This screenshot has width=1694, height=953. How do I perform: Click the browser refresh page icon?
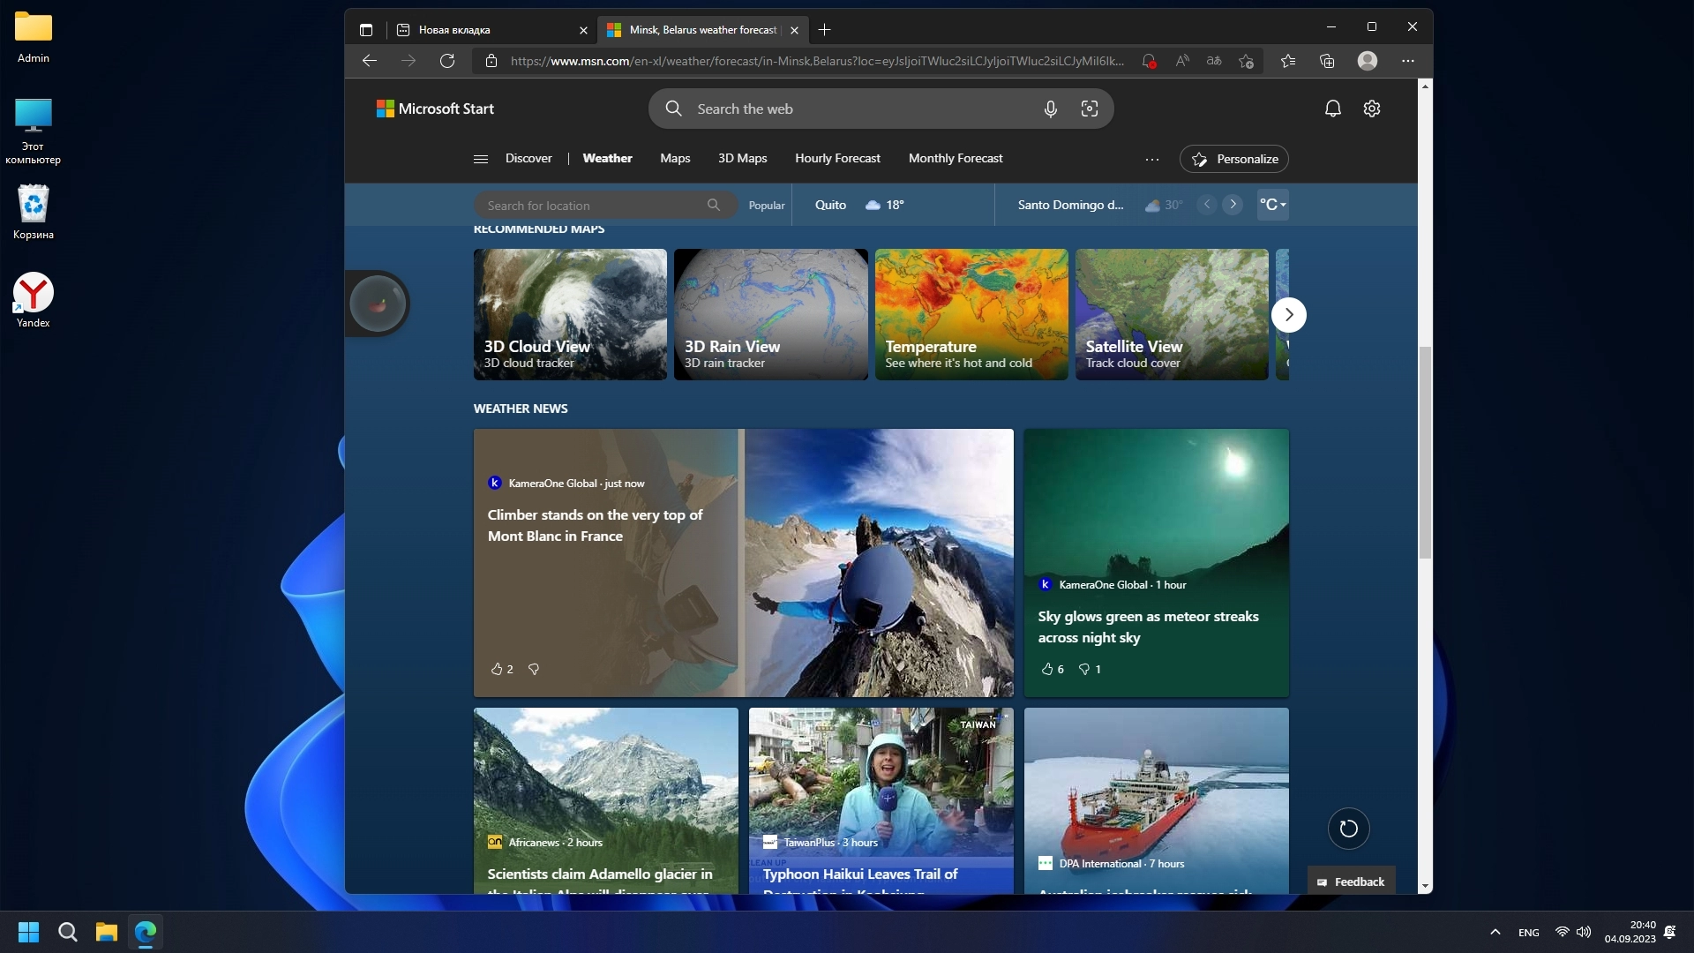point(447,61)
